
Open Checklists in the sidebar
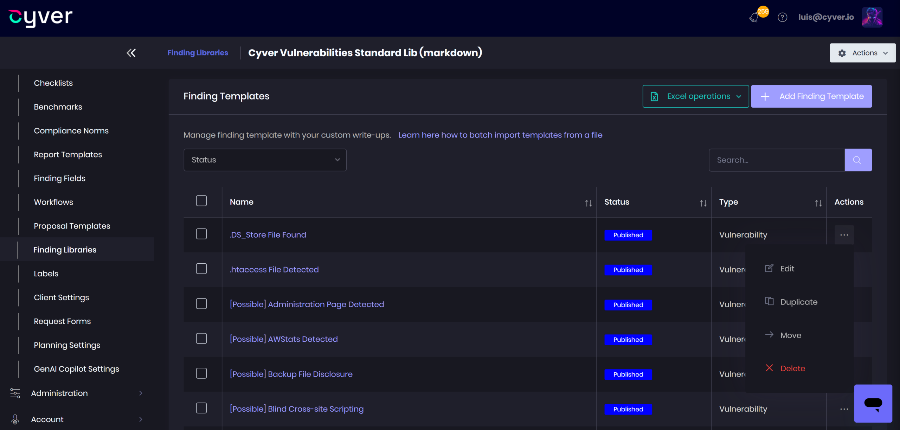click(x=53, y=83)
